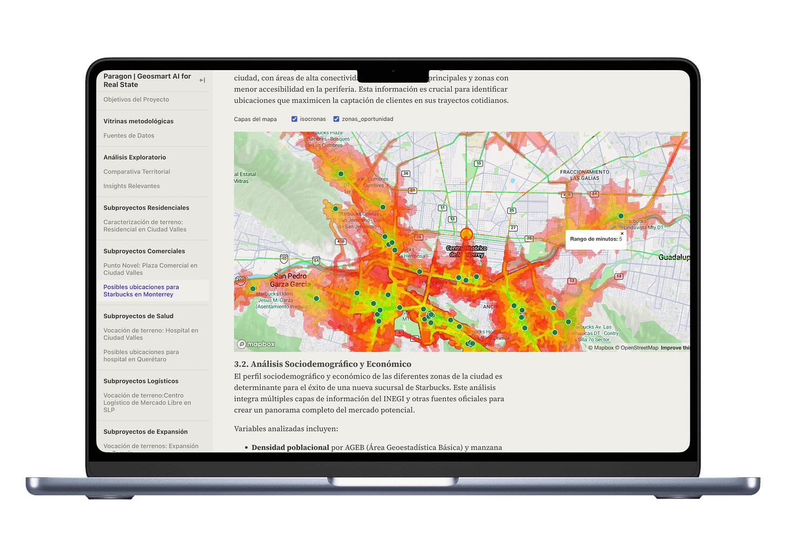This screenshot has width=786, height=555.
Task: Collapse the sidebar with the arrow icon
Action: click(x=202, y=80)
